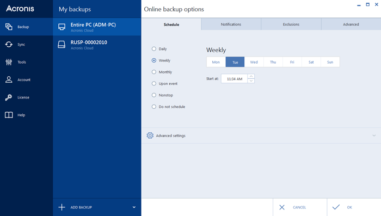
Task: Click the disk icon of RUSP-00002010 backup
Action: (62, 45)
